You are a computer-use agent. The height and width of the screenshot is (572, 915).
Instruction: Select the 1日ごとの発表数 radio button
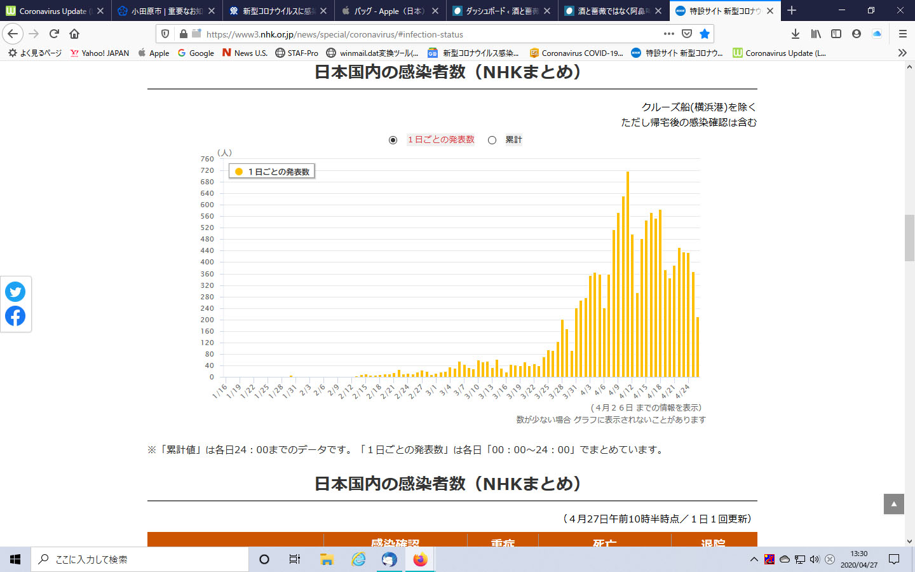(393, 140)
